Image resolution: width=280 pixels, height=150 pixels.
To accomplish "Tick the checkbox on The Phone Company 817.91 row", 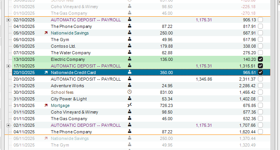I will [260, 26].
